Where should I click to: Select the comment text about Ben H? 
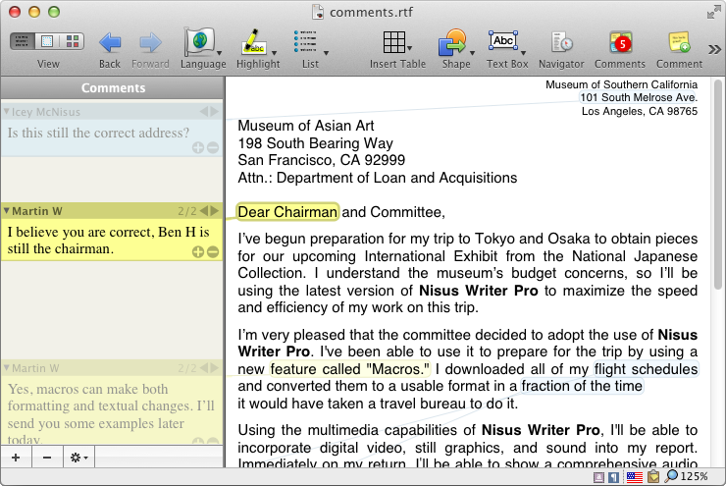point(108,241)
